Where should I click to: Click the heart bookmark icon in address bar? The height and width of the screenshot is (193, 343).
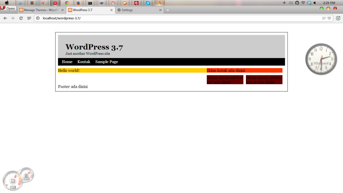pos(329,18)
